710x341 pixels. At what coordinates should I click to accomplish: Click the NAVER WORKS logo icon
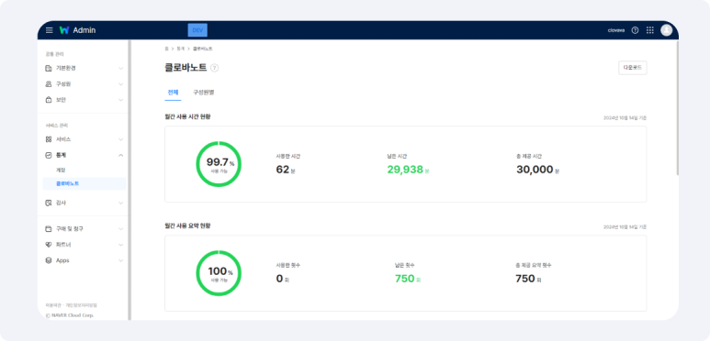point(64,30)
